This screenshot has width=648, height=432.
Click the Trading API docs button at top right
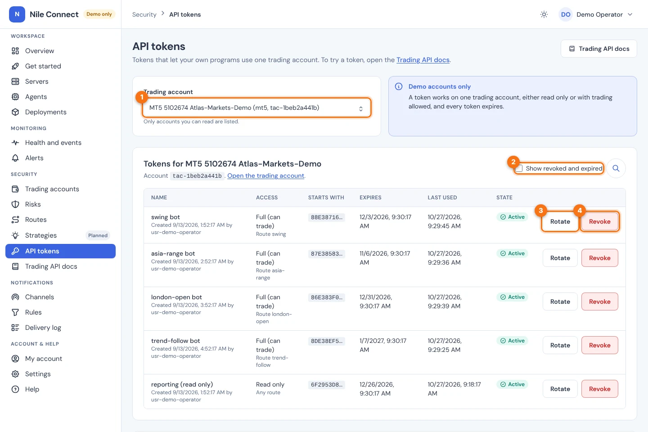(x=599, y=49)
